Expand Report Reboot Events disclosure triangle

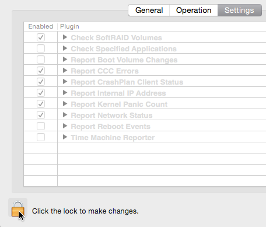[65, 126]
